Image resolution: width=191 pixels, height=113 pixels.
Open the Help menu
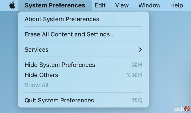176,5
